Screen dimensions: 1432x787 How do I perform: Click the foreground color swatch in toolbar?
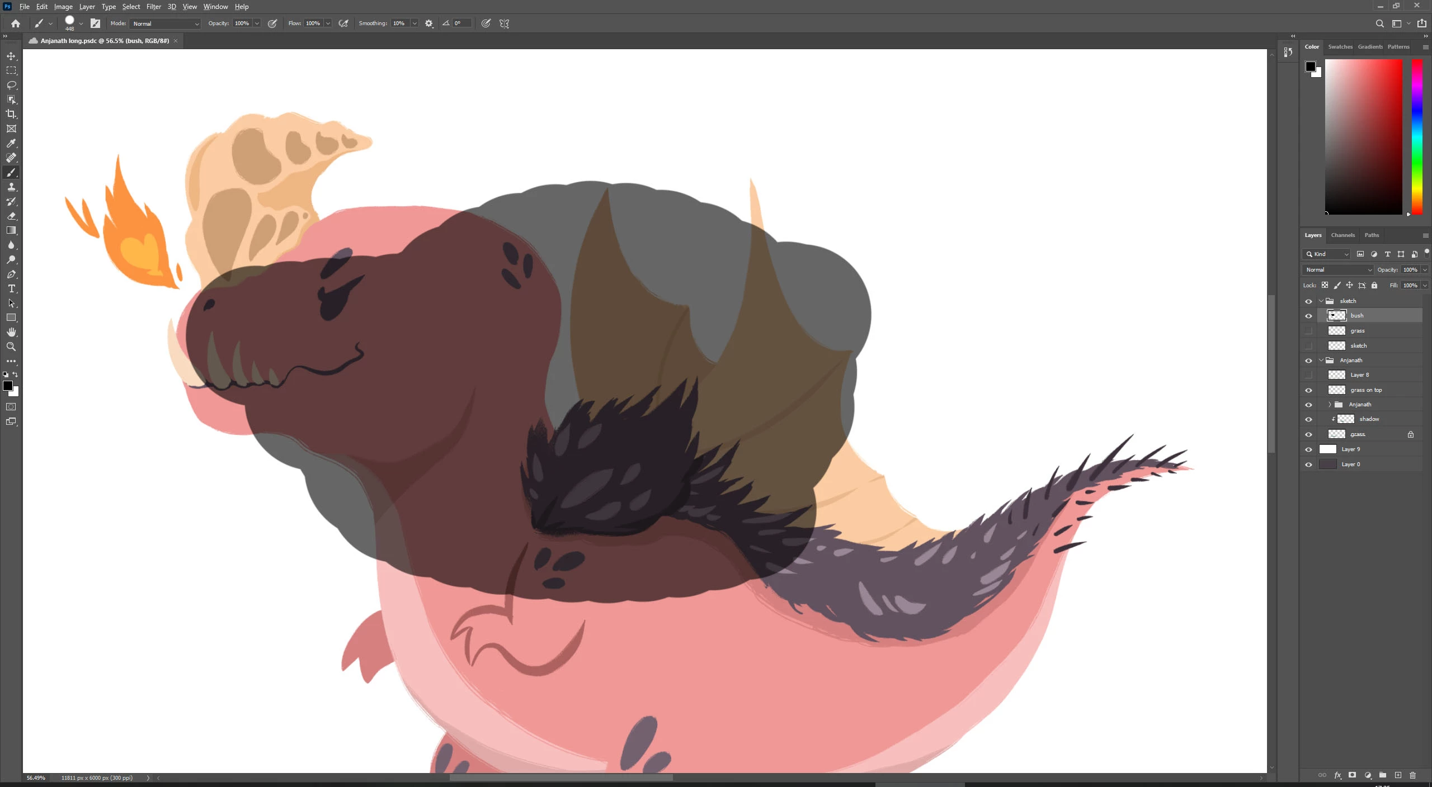[8, 386]
